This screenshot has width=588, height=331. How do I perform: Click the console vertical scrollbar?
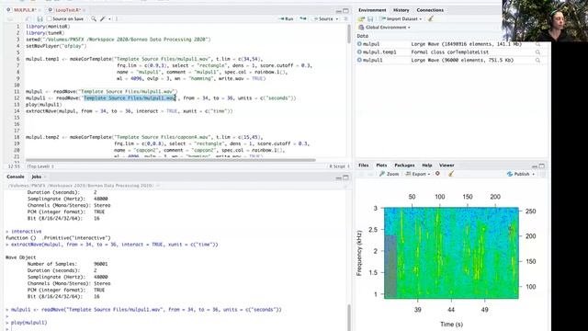click(x=349, y=317)
